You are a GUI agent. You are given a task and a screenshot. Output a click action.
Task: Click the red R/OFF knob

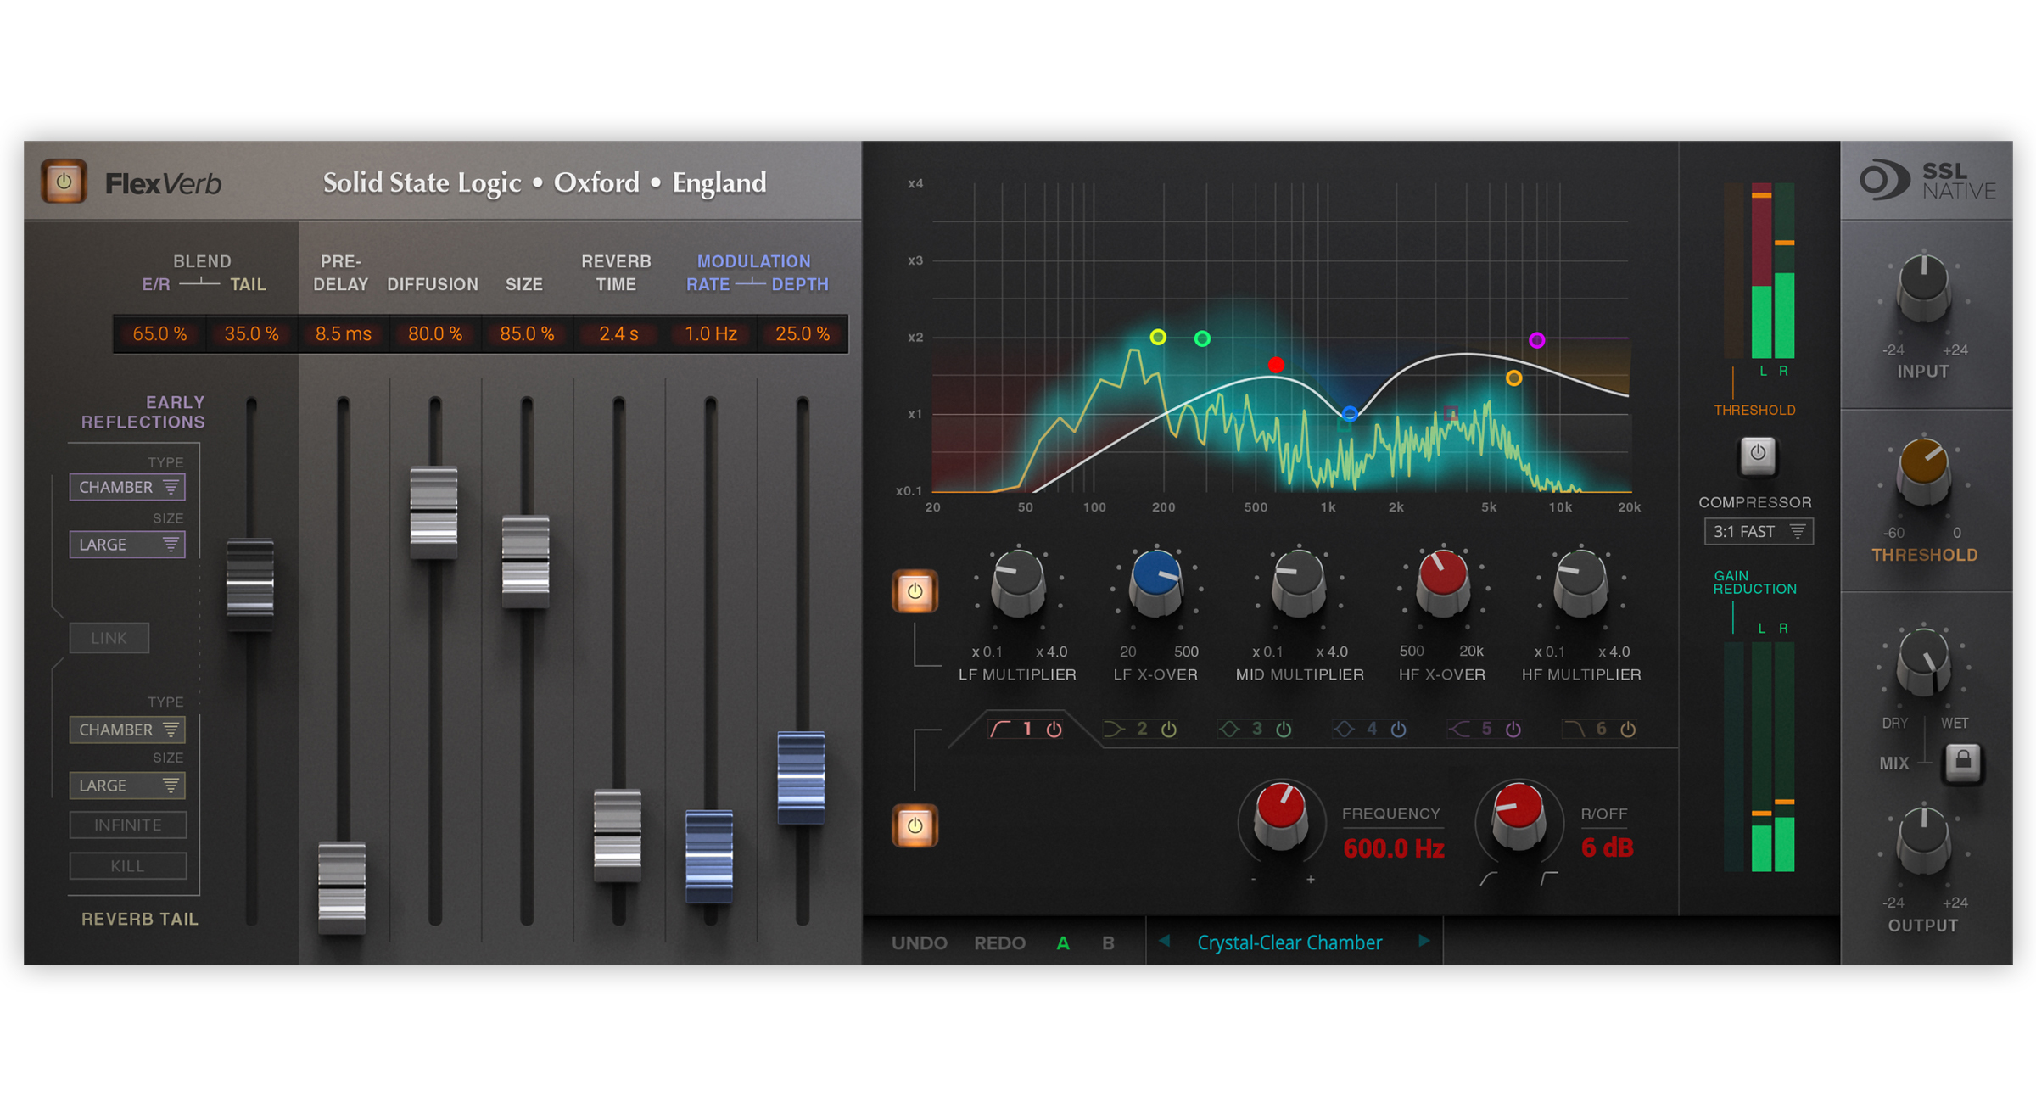1518,815
